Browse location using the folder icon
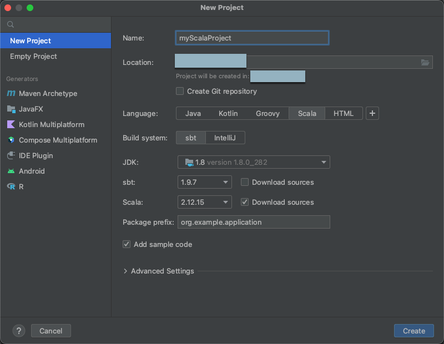 point(425,63)
